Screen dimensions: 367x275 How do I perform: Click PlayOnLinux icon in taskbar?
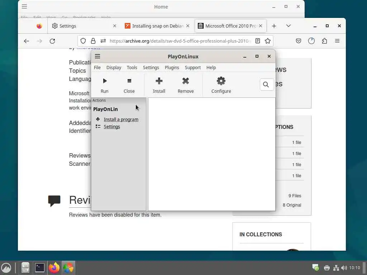[68, 268]
